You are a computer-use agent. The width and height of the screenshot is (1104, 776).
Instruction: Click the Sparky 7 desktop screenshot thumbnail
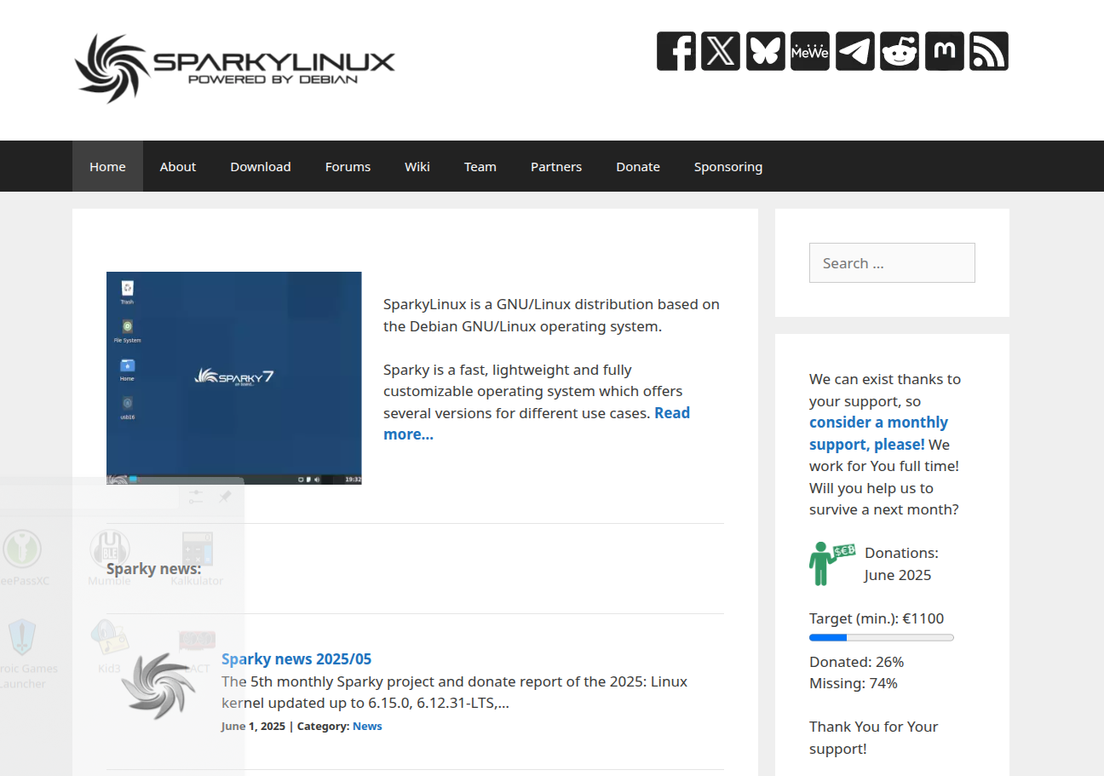[x=234, y=378]
